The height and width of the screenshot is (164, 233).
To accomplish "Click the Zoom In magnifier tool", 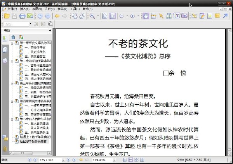I will [x=92, y=16].
